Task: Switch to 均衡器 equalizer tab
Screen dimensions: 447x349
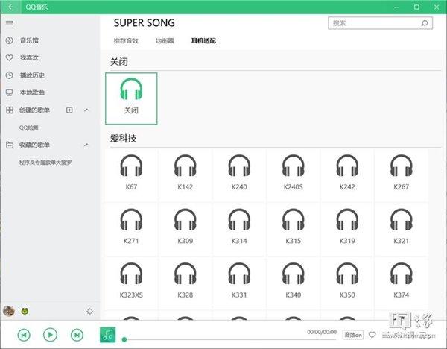Action: tap(165, 41)
